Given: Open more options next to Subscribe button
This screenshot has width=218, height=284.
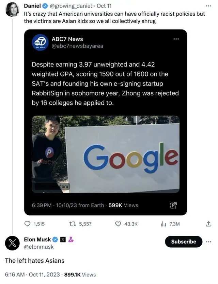Looking at the screenshot, I should [208, 242].
